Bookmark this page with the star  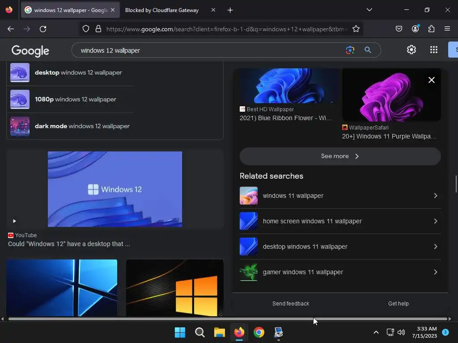(x=356, y=29)
